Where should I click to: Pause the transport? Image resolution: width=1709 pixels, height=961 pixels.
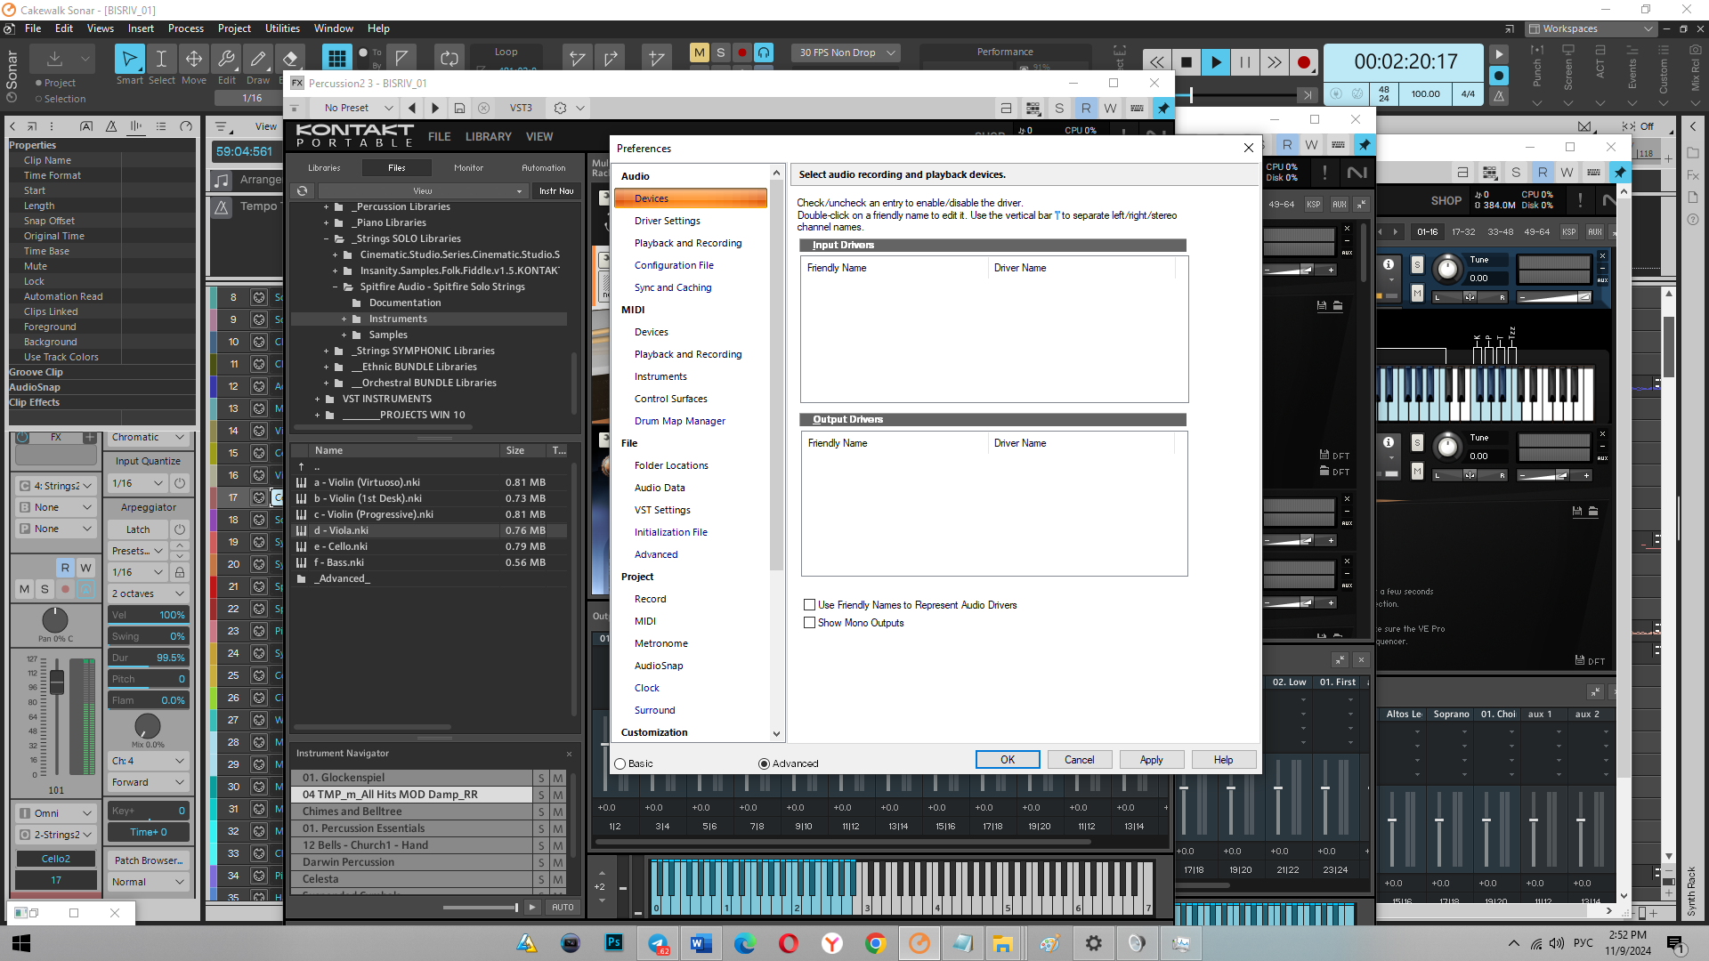[x=1244, y=62]
